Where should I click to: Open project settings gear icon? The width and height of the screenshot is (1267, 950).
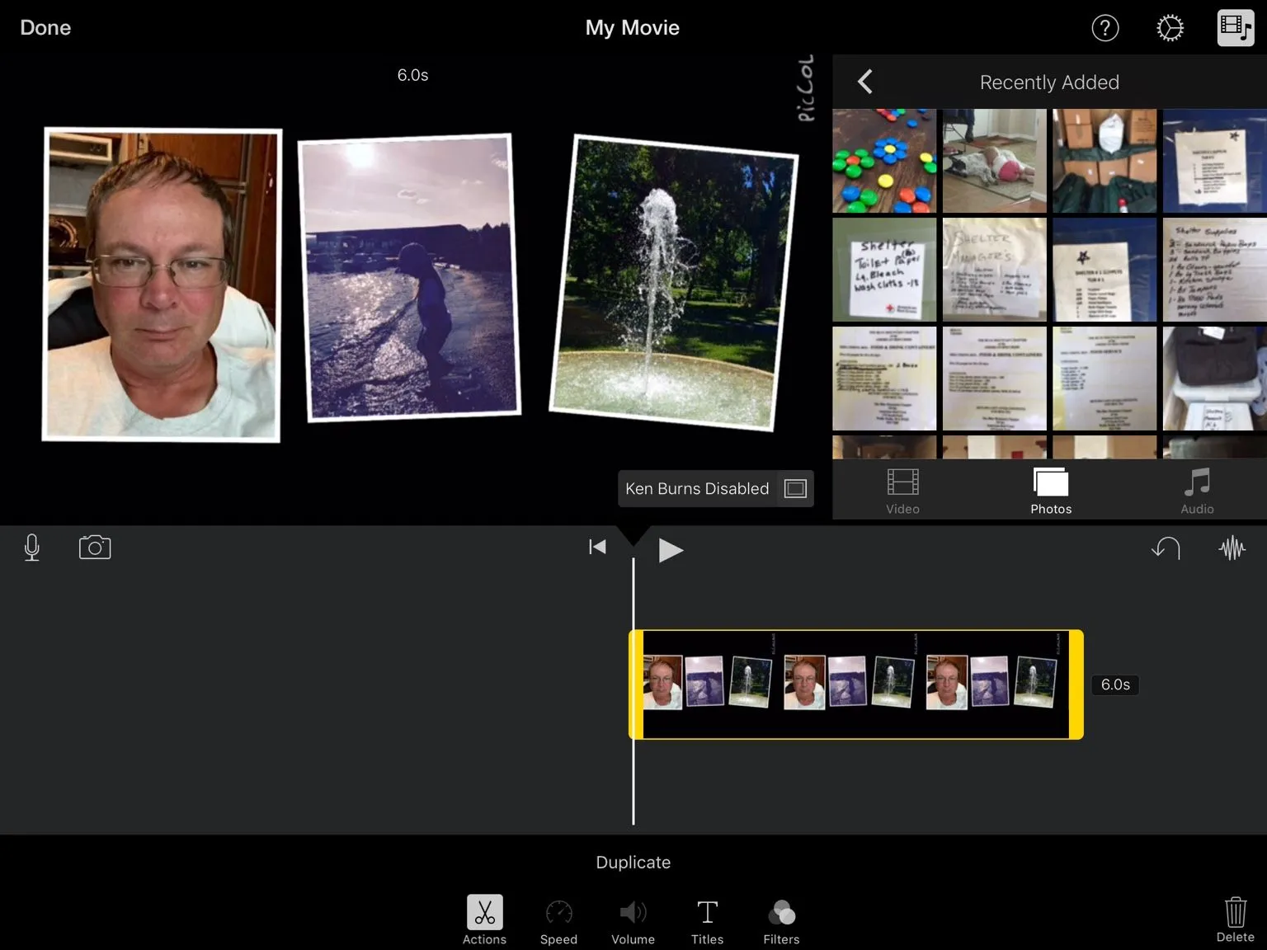click(1170, 28)
